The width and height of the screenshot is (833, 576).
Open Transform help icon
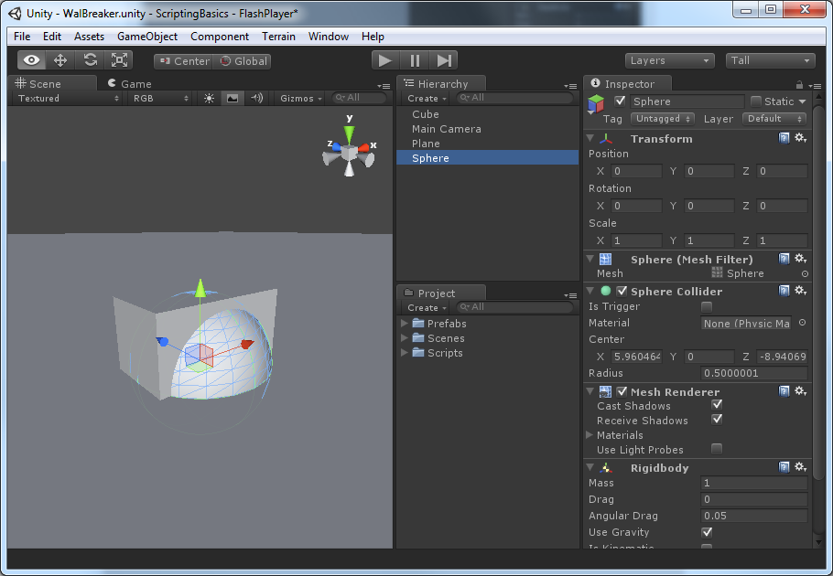tap(784, 138)
